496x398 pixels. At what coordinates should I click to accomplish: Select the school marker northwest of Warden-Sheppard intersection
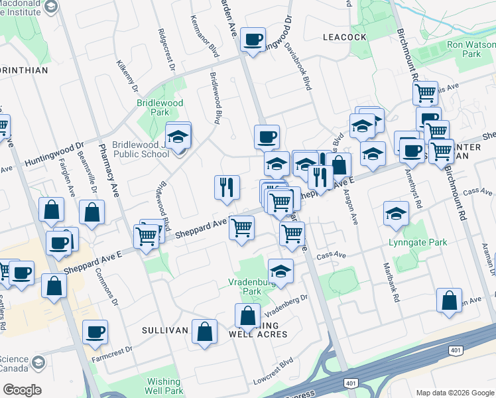click(277, 166)
